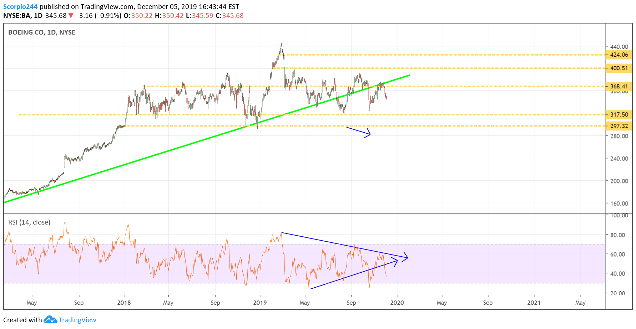Screen dimensions: 636x329
Task: Click the Scorpio244 author link
Action: click(x=20, y=6)
